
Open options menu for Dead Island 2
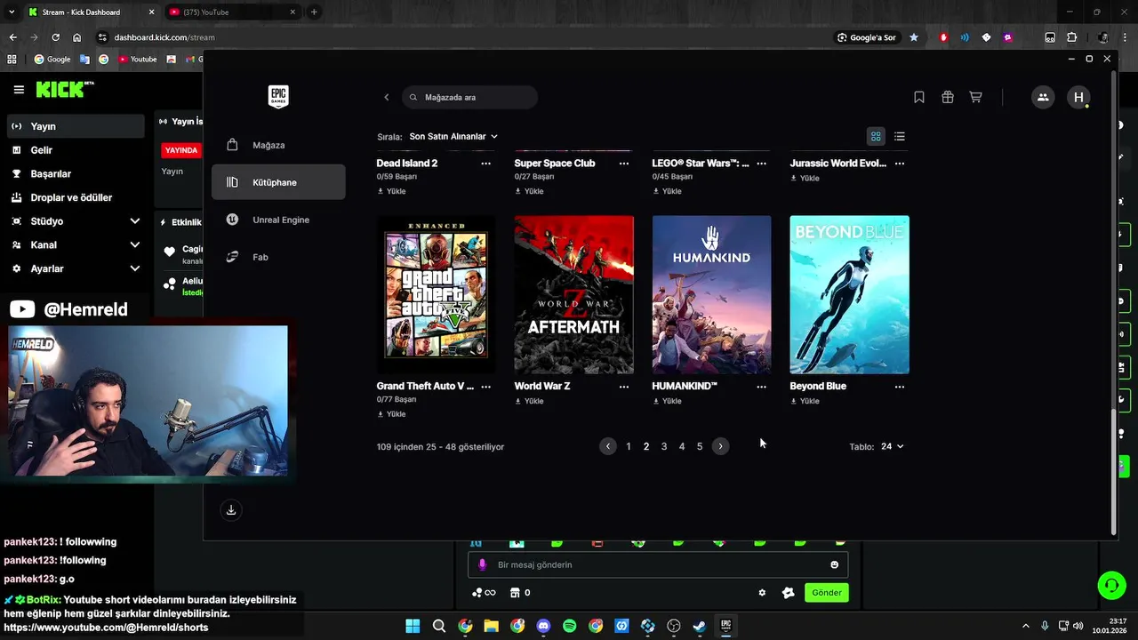click(485, 164)
